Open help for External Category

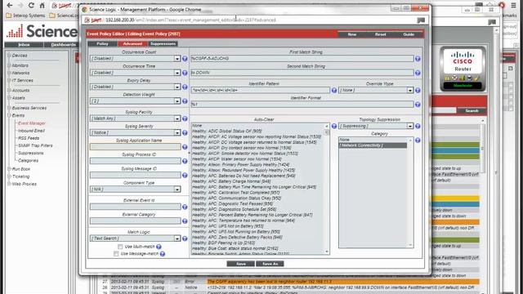coord(185,221)
